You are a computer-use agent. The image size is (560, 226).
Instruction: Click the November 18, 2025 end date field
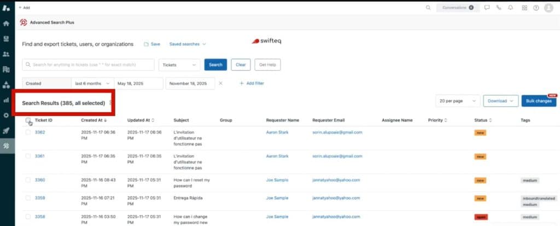click(x=190, y=83)
